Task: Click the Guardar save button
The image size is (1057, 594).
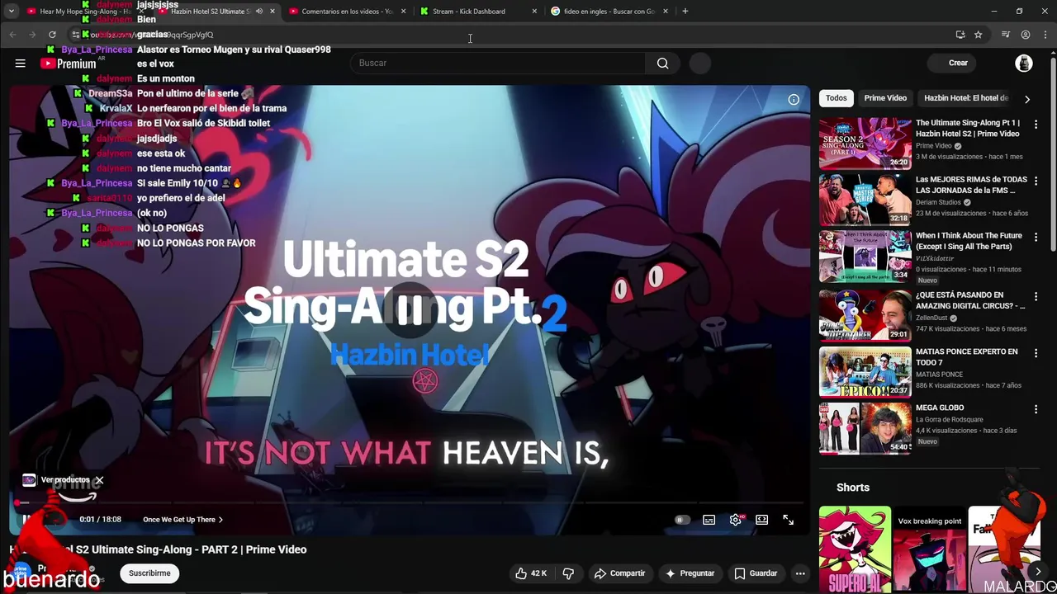Action: point(756,573)
